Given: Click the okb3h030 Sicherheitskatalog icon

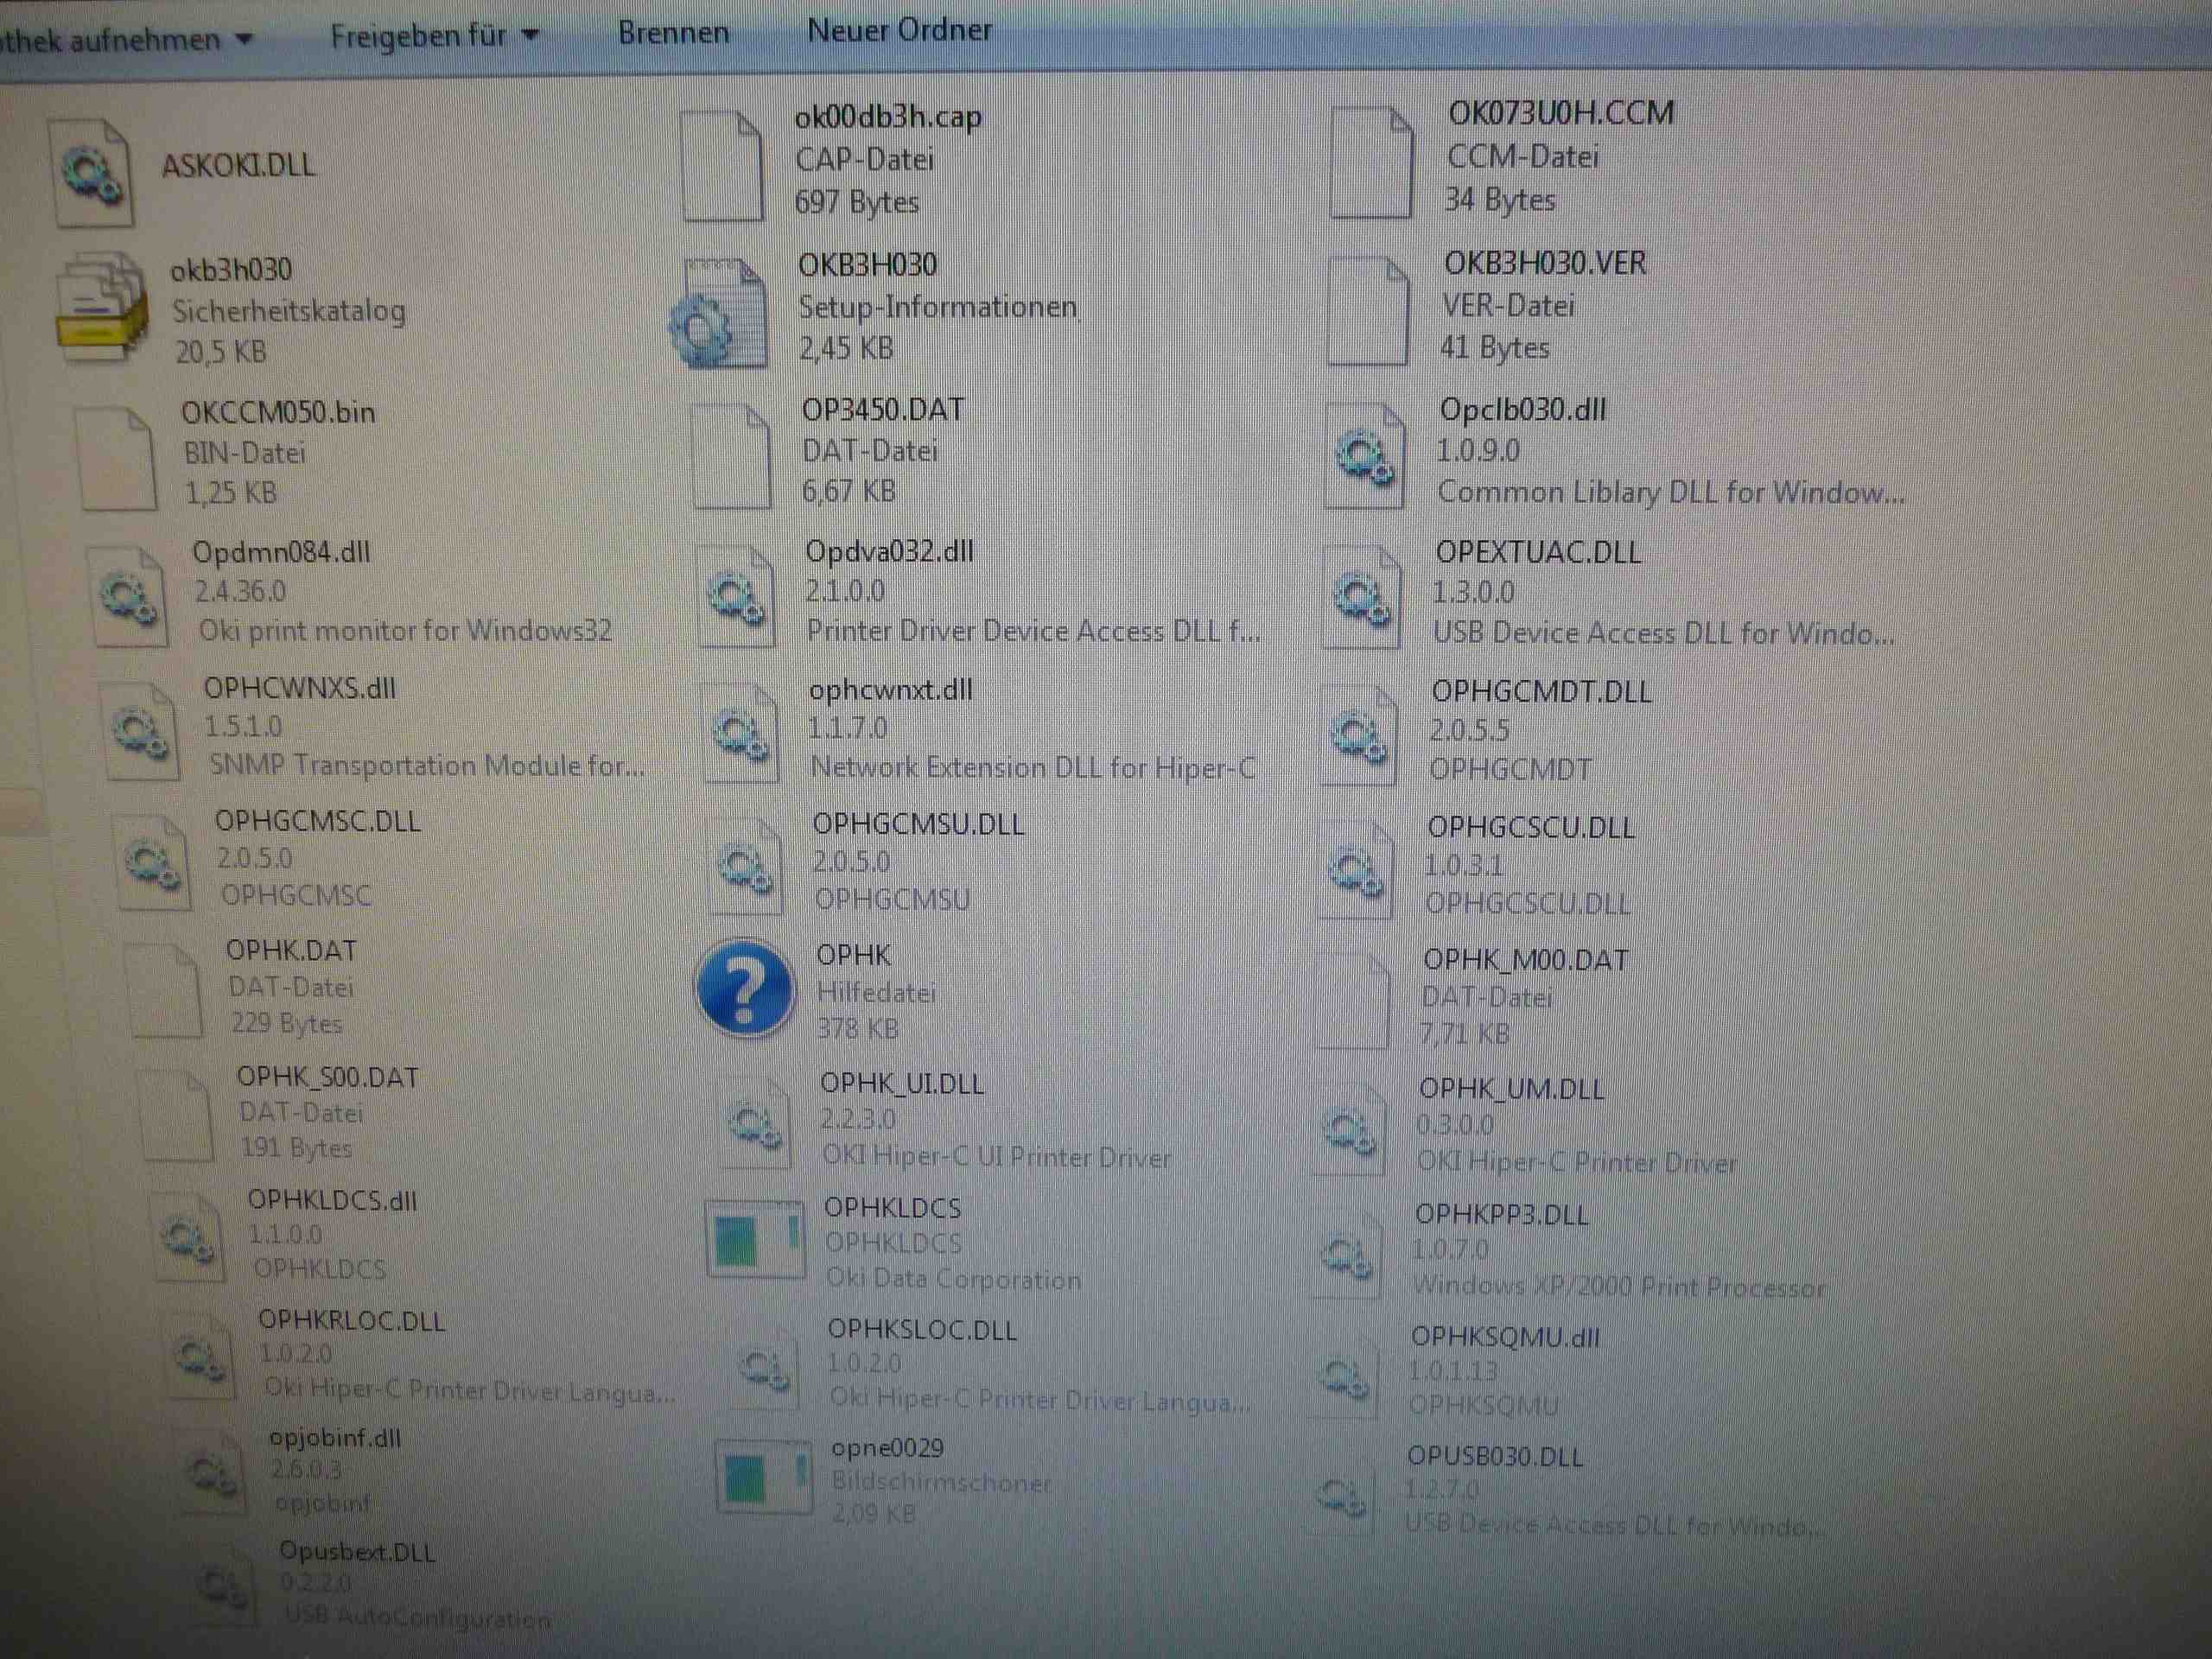Looking at the screenshot, I should click(x=102, y=308).
